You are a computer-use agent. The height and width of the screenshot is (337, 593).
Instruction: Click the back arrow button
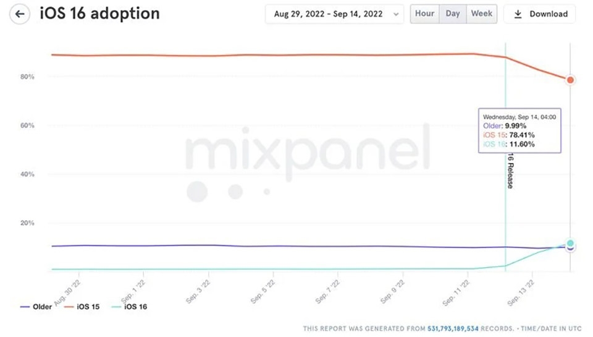click(x=20, y=14)
